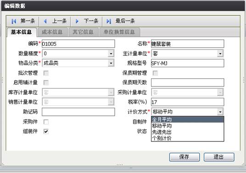Open the 成本信息 tab
The image size is (246, 173).
52,32
